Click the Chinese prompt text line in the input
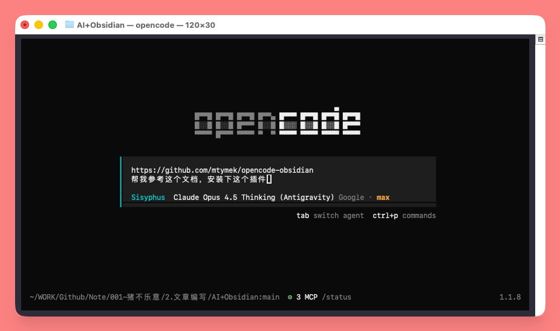Image resolution: width=560 pixels, height=331 pixels. [x=198, y=179]
